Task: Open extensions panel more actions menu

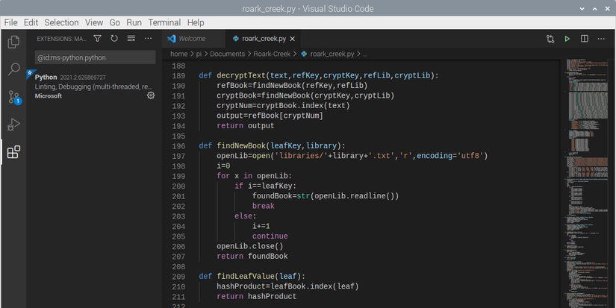Action: [148, 39]
